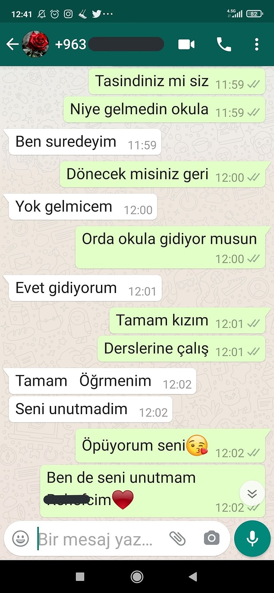Open the three-dot more options menu

click(x=257, y=44)
